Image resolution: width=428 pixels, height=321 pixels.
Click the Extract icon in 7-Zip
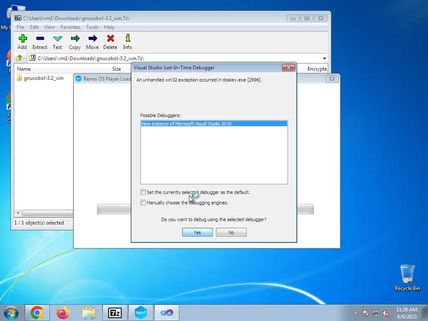(x=40, y=42)
